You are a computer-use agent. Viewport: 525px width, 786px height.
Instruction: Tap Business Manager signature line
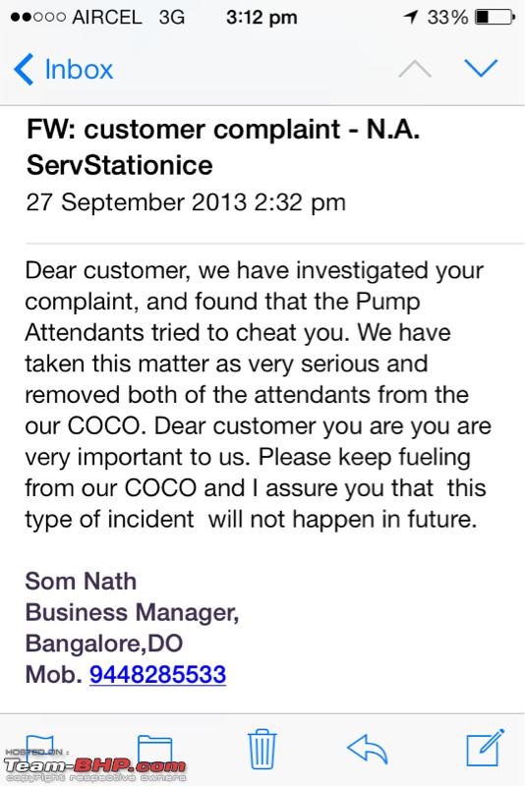pos(132,612)
